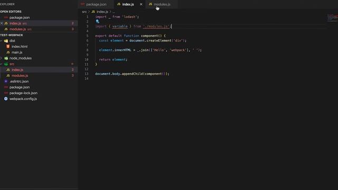Click the index.js breadcrumb segment
The height and width of the screenshot is (190, 338).
click(102, 12)
